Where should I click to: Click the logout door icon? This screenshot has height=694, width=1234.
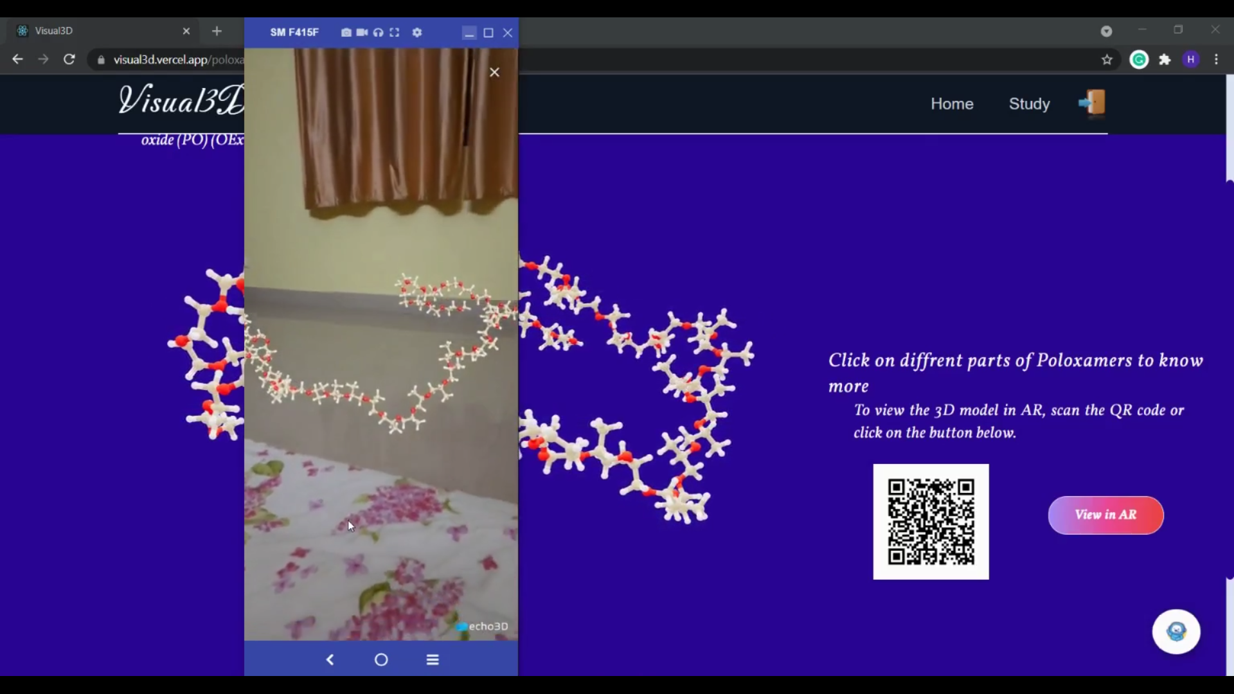(1092, 103)
